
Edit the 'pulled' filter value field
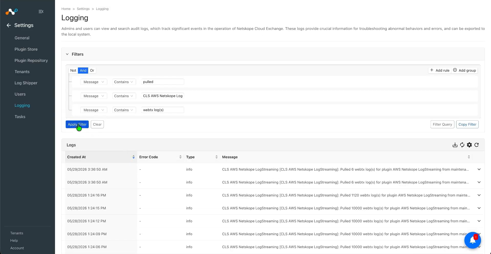[162, 82]
